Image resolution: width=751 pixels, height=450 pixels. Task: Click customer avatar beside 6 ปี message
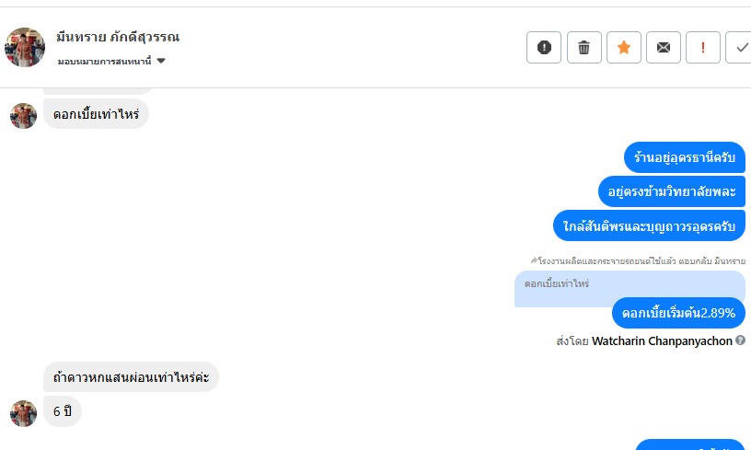(23, 412)
